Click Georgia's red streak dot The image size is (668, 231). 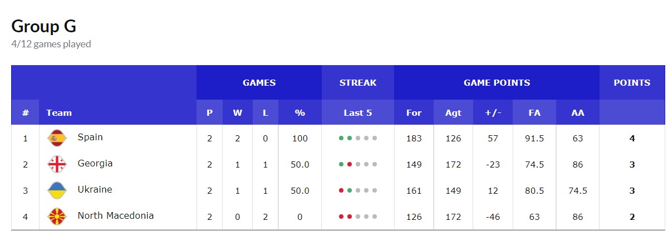(x=350, y=164)
